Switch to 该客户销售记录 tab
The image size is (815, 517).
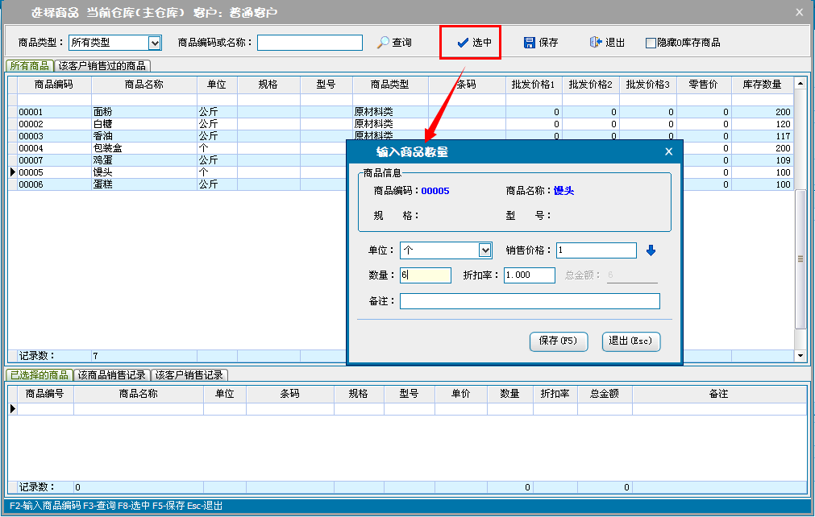(x=189, y=375)
